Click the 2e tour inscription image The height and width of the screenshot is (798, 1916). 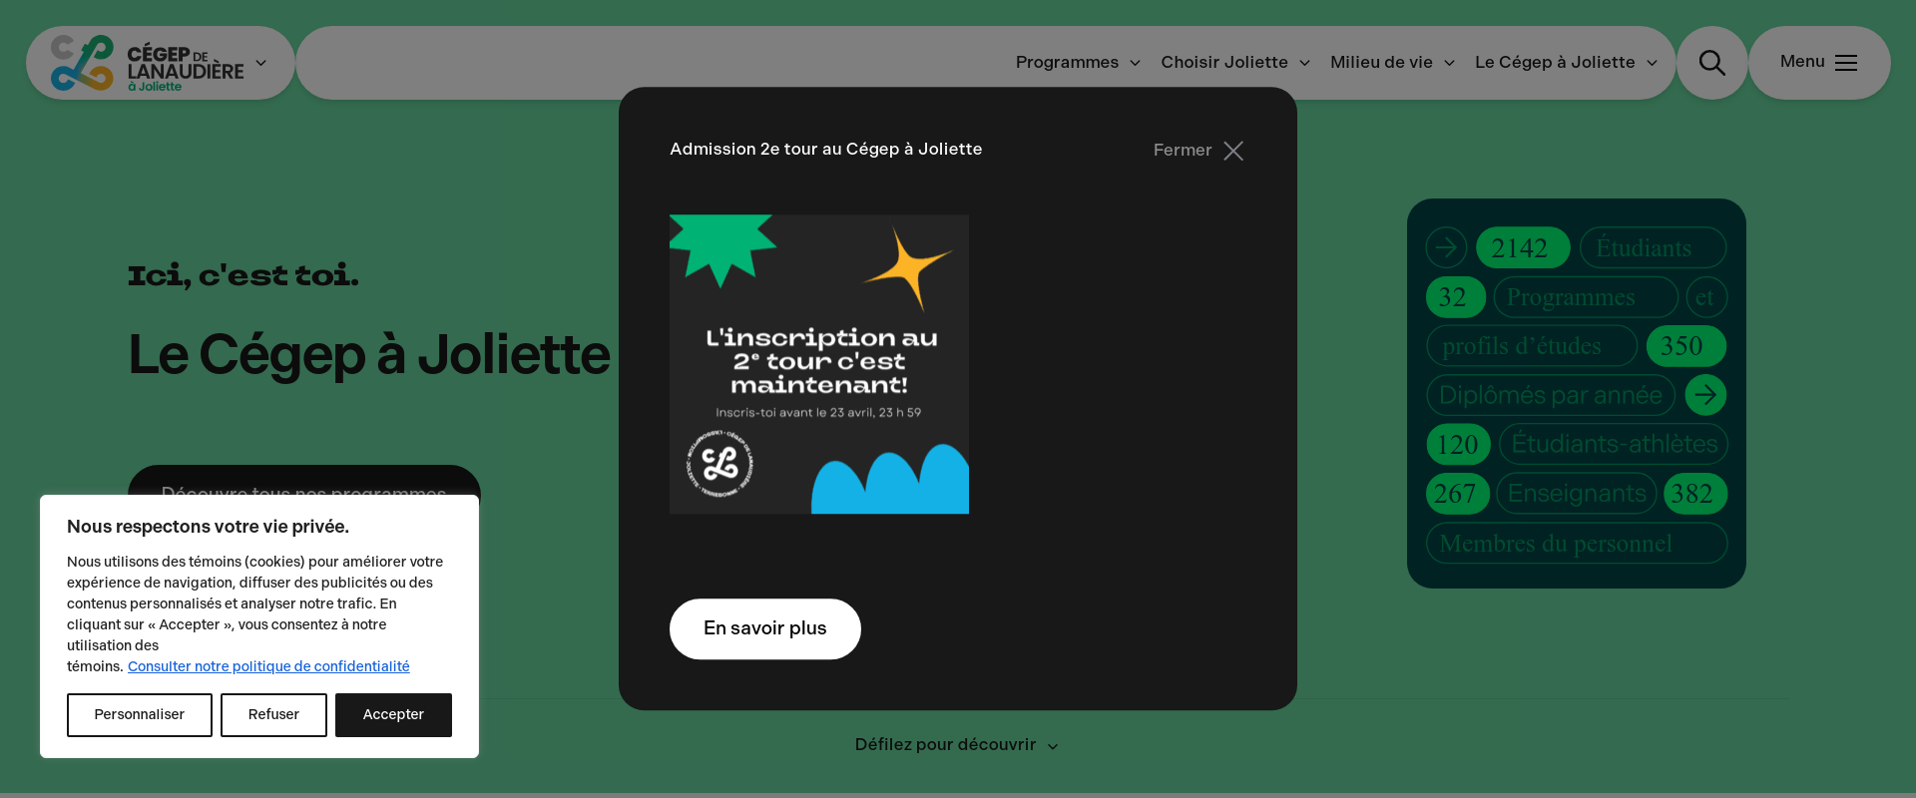[819, 364]
